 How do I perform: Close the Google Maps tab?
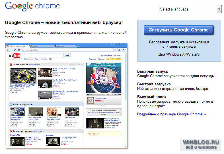(x=75, y=46)
